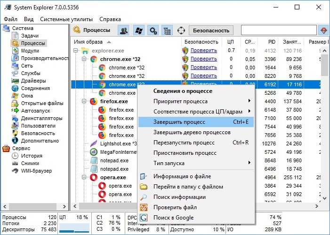Click in the toolbar search field

click(x=279, y=30)
